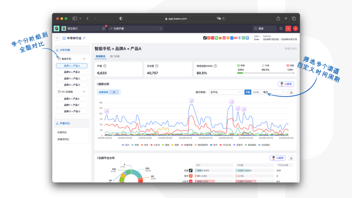Viewport: 352px width, 198px height.
Task: Click the translate icon in address bar
Action: tap(219, 19)
